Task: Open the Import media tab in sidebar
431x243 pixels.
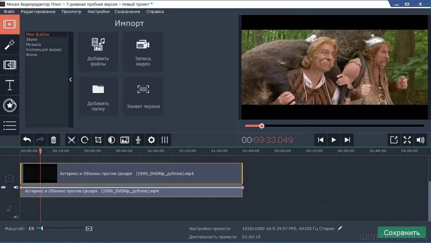Action: tap(10, 24)
